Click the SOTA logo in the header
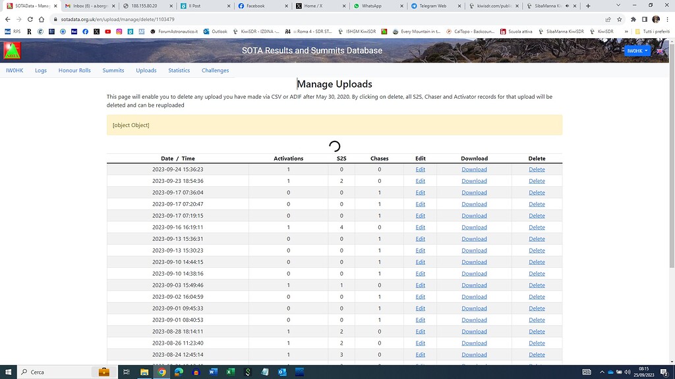Image resolution: width=675 pixels, height=379 pixels. point(12,51)
